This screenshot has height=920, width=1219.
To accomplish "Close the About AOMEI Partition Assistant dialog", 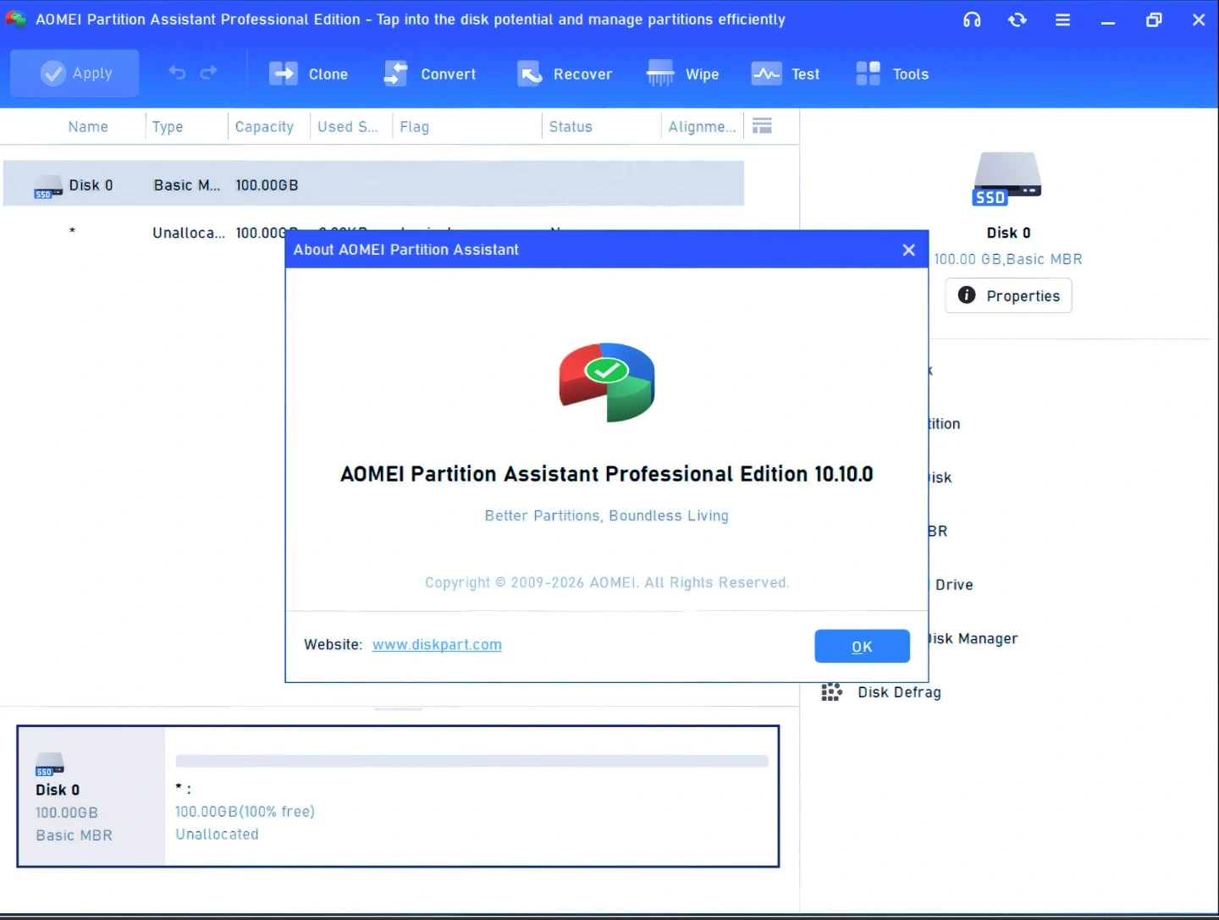I will 908,250.
